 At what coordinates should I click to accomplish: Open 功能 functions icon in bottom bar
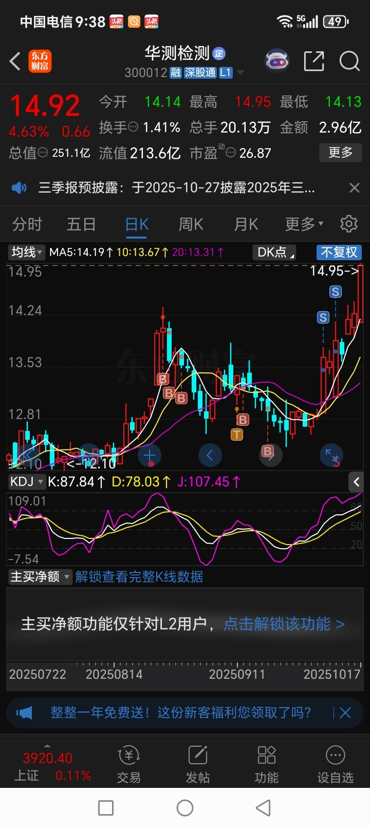point(267,765)
